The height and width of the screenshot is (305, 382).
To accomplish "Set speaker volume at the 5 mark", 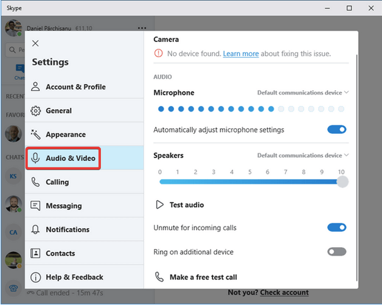I will (250, 181).
